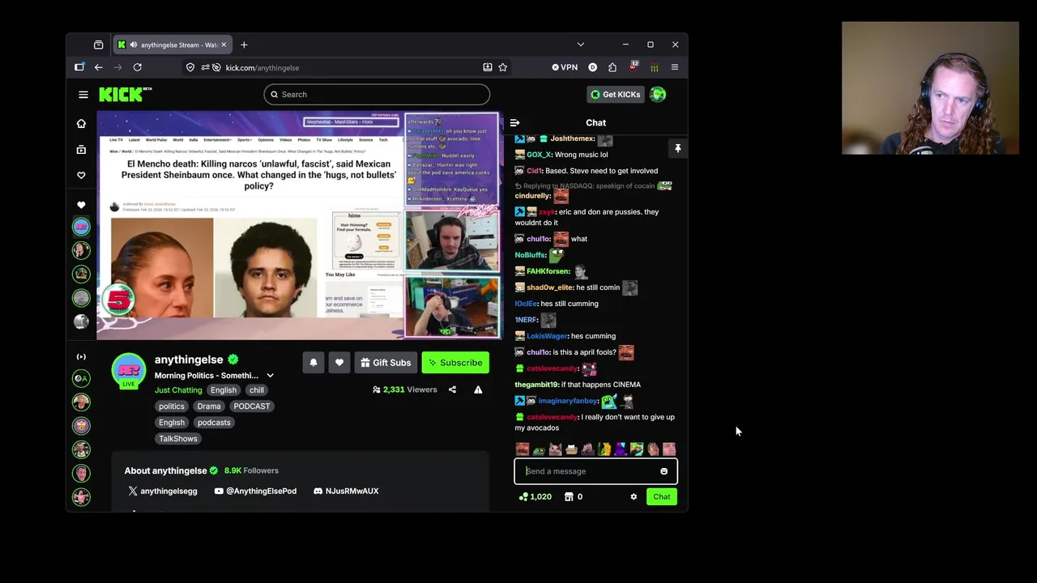Click the browser sidebar toggle icon
This screenshot has height=583, width=1037.
[x=79, y=68]
